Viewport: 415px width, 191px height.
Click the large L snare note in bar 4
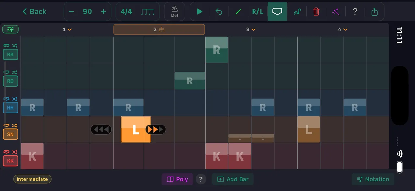309,130
